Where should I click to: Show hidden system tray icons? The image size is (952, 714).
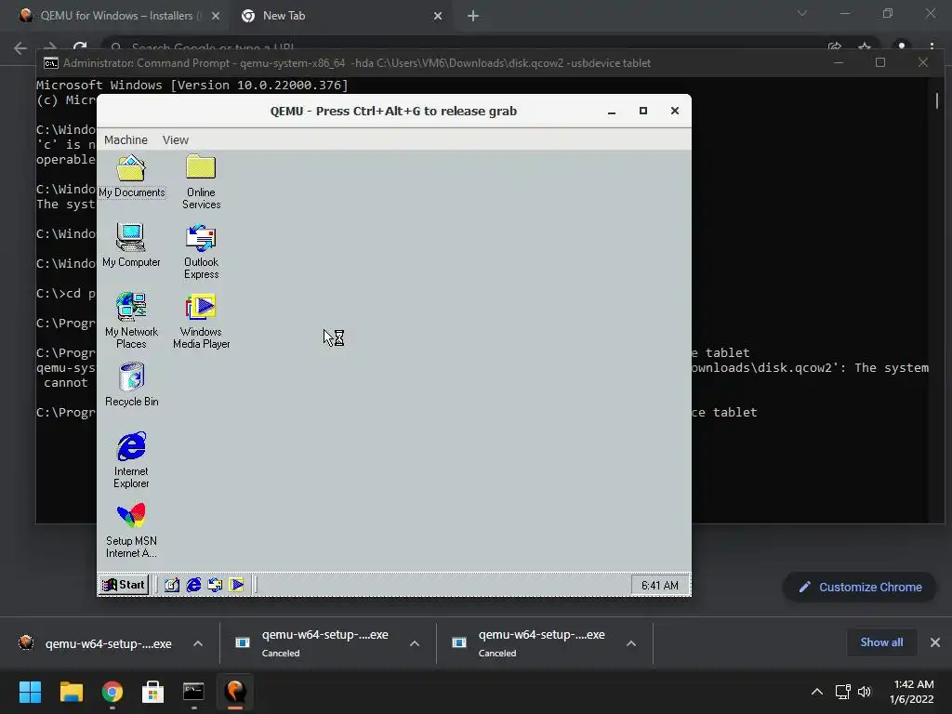[x=817, y=692]
